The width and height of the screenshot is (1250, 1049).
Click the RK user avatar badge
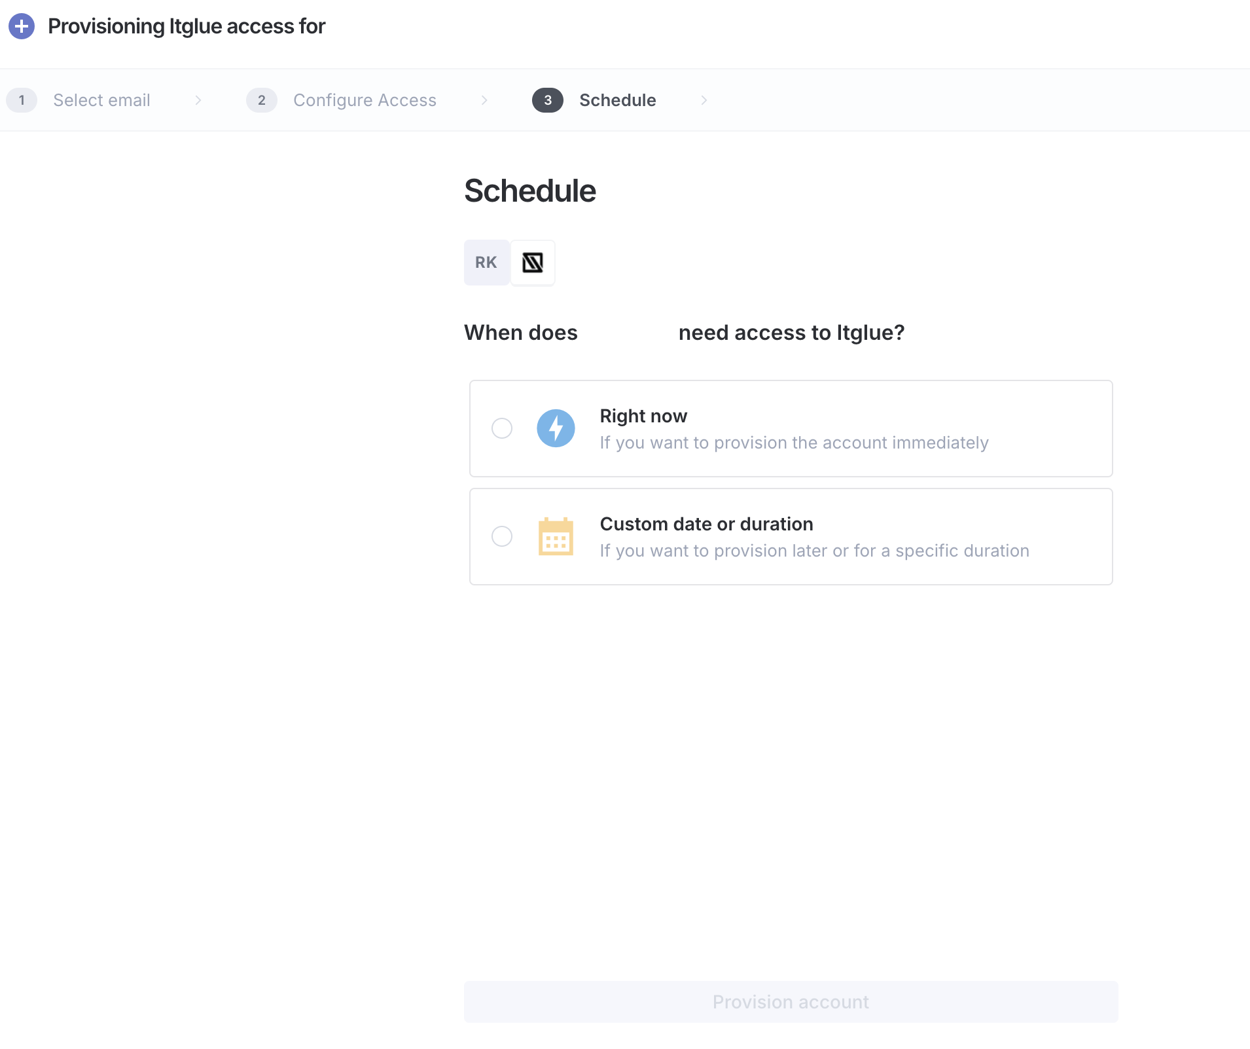(486, 263)
